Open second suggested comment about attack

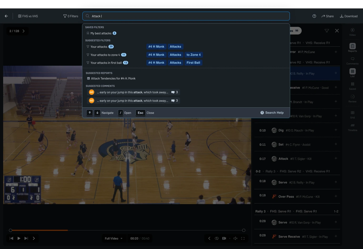133,101
